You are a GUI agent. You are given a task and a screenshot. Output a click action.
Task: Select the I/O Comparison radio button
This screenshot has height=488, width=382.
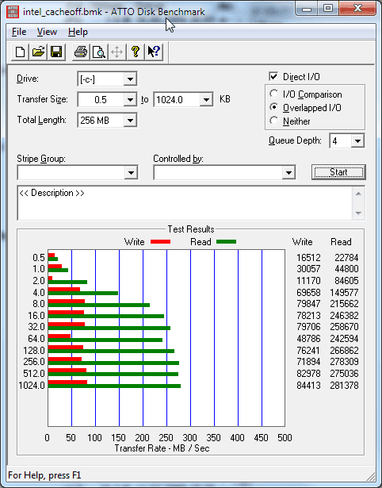pos(274,94)
